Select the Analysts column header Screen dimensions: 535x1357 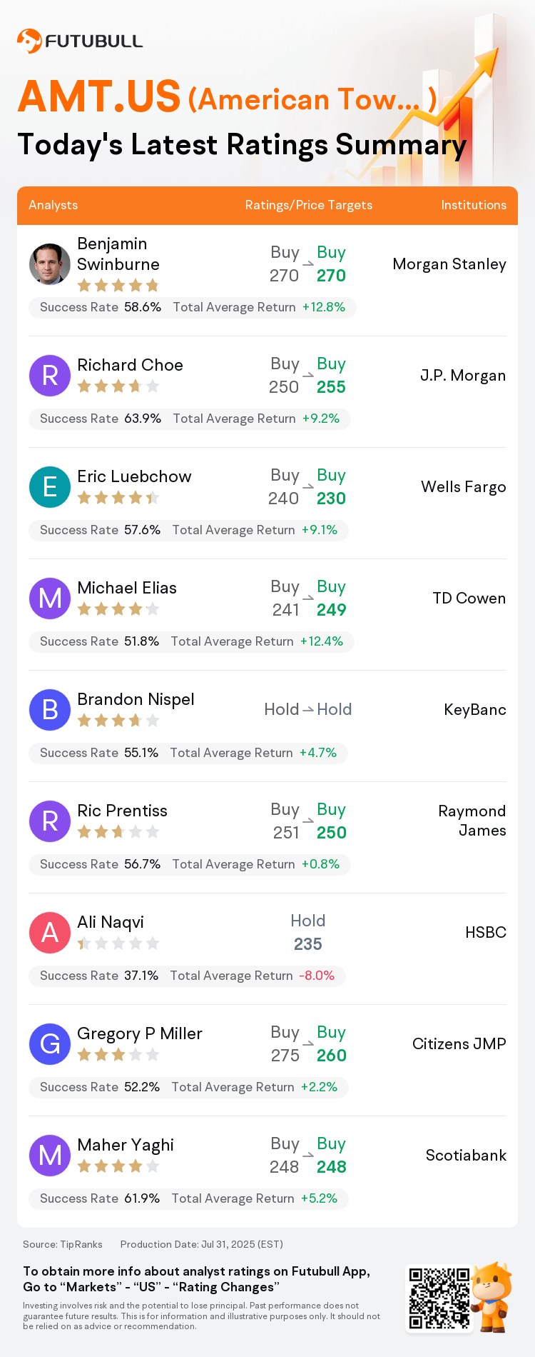(53, 205)
